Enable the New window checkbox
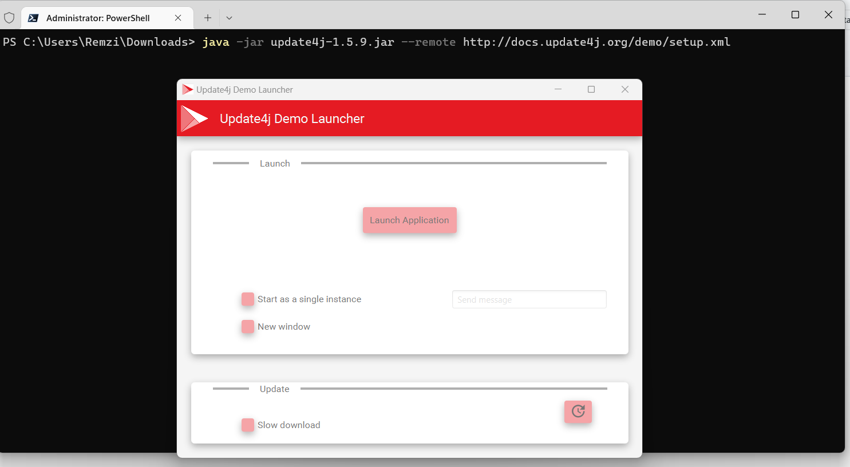The width and height of the screenshot is (850, 467). coord(247,326)
